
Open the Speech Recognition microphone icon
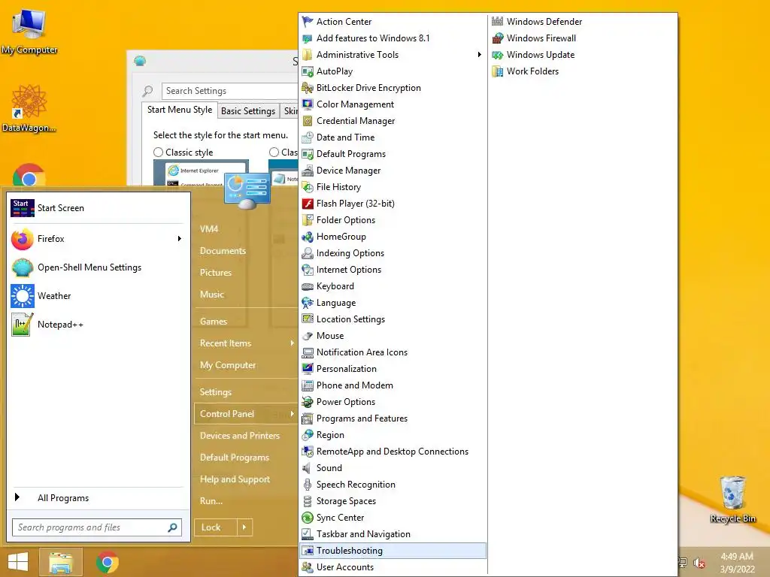click(x=308, y=485)
